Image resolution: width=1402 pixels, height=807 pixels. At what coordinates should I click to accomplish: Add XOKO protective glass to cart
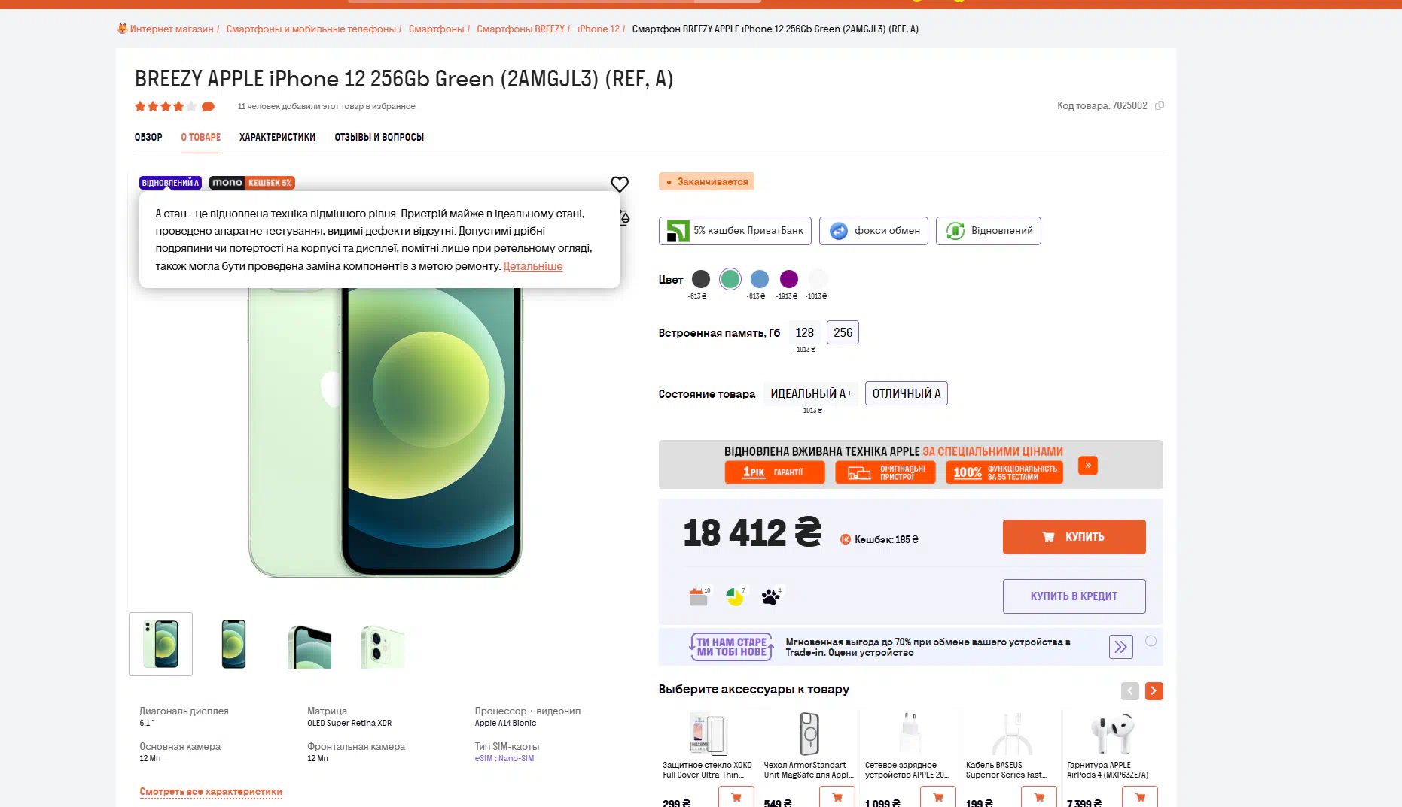tap(736, 797)
